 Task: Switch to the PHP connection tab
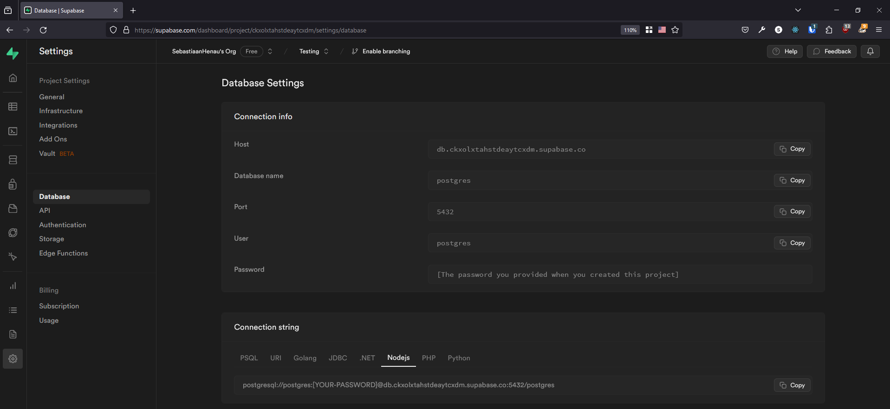(429, 358)
